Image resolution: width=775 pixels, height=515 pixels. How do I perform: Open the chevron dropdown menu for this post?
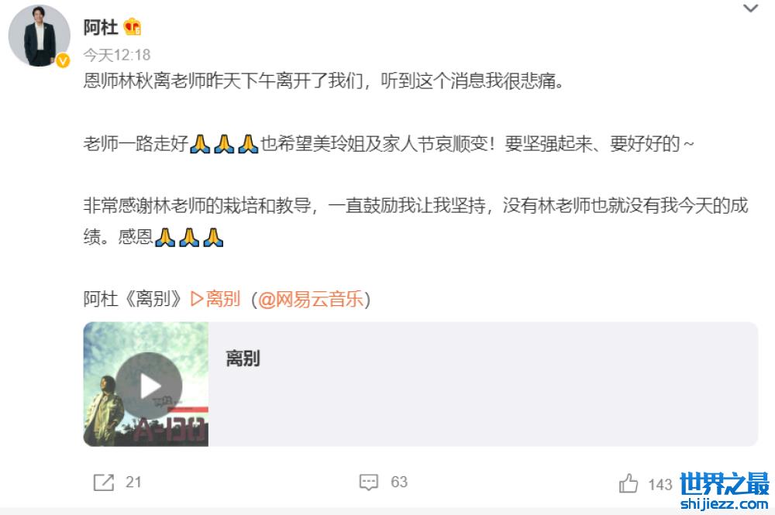click(x=750, y=9)
